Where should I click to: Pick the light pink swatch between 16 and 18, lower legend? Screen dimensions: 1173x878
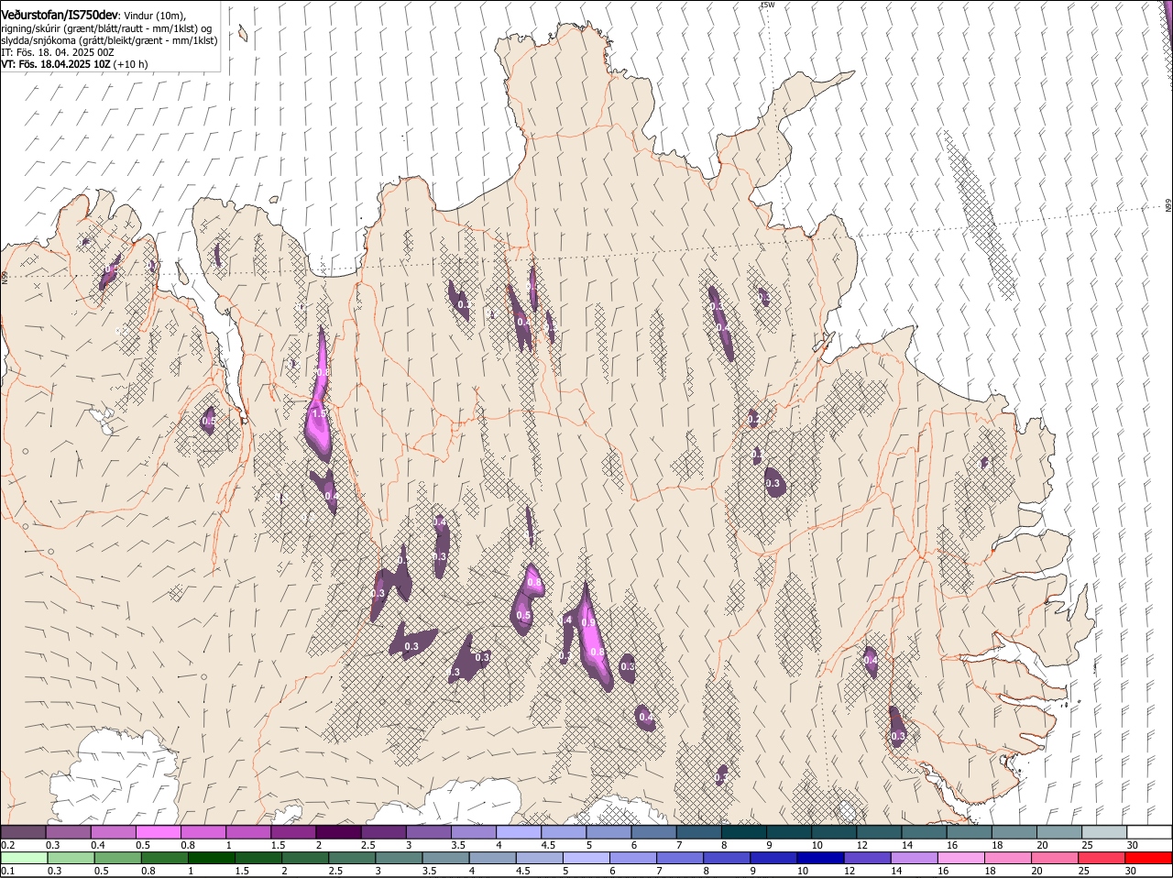click(961, 859)
